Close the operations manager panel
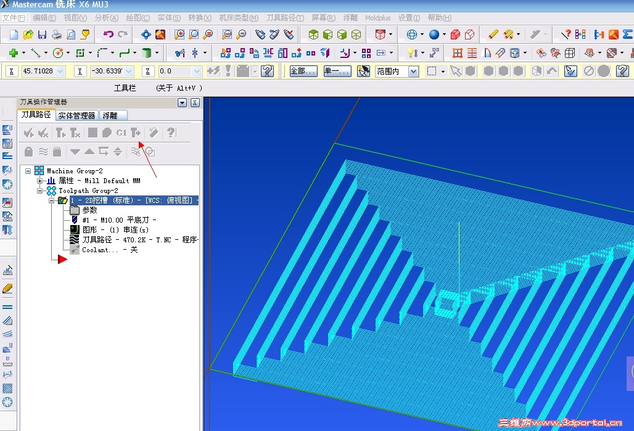Screen dimensions: 634x431 (195, 103)
